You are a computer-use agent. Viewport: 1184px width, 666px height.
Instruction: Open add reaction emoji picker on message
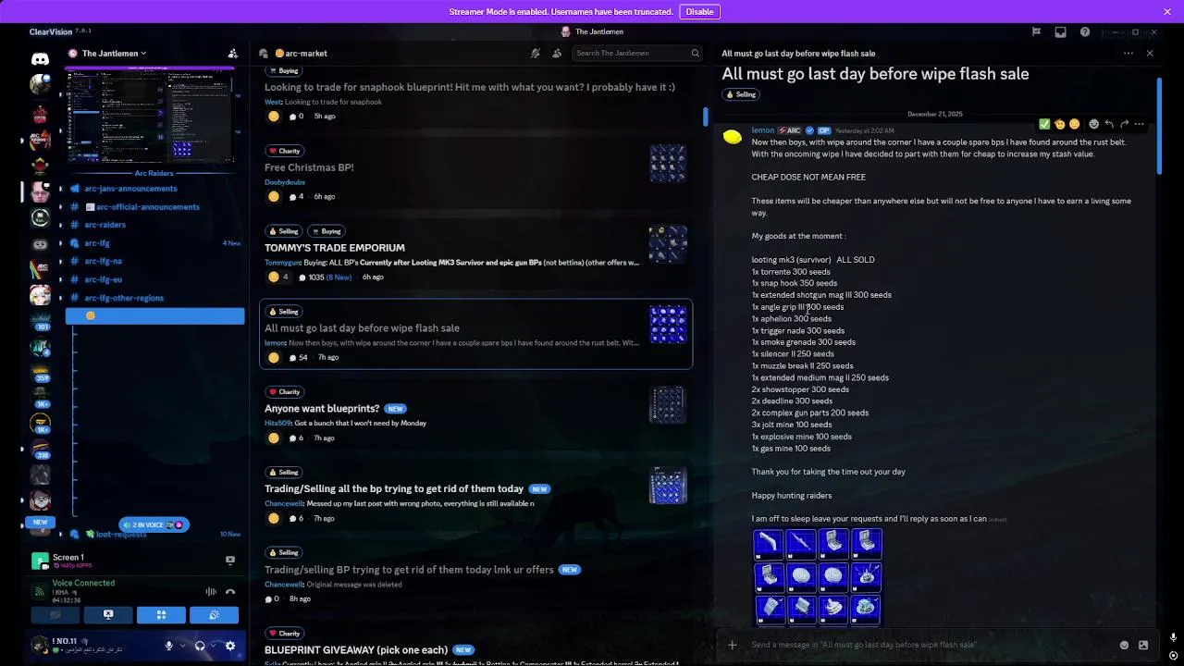1093,124
